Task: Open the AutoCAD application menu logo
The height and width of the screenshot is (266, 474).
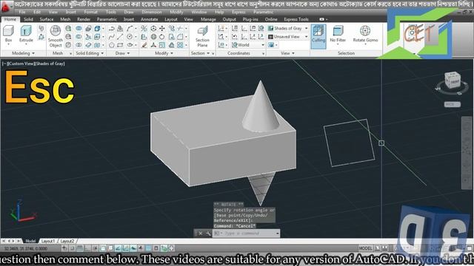Action: pos(6,7)
